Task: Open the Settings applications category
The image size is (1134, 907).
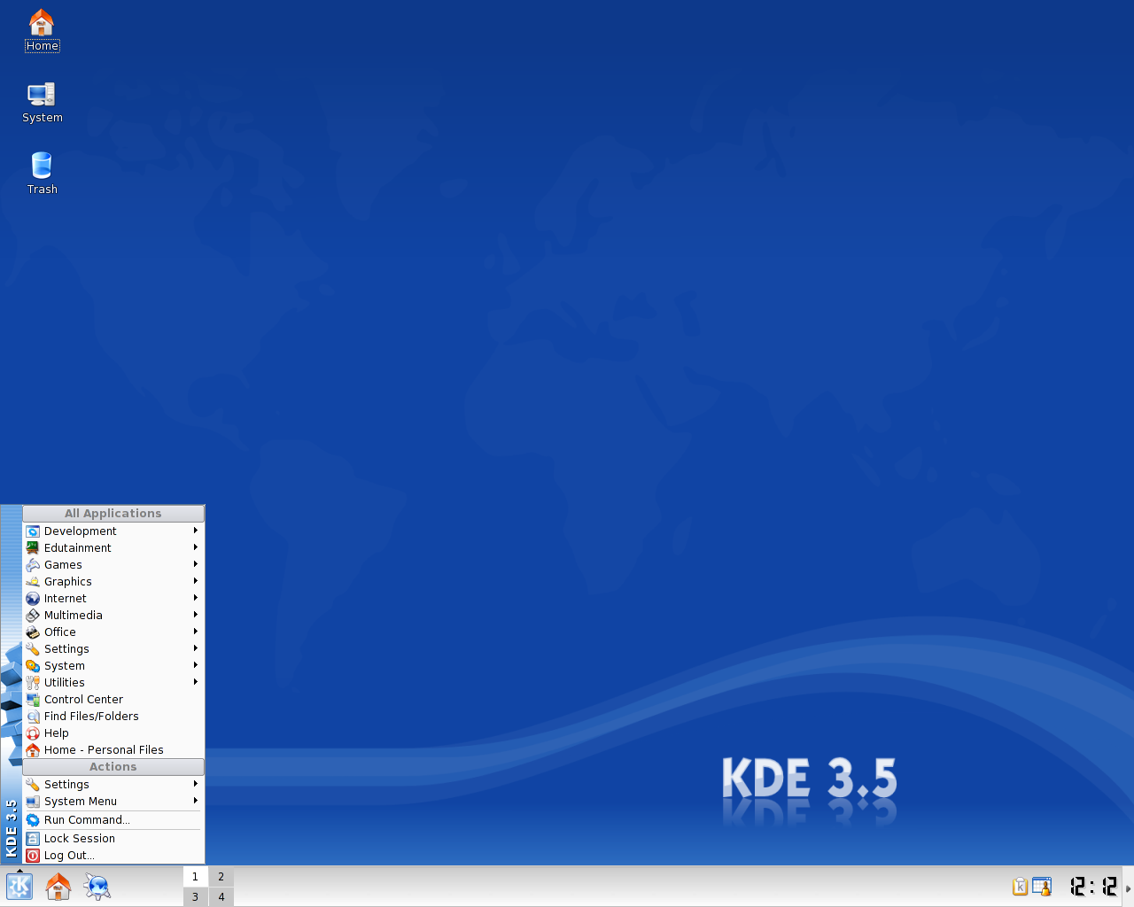Action: click(113, 649)
